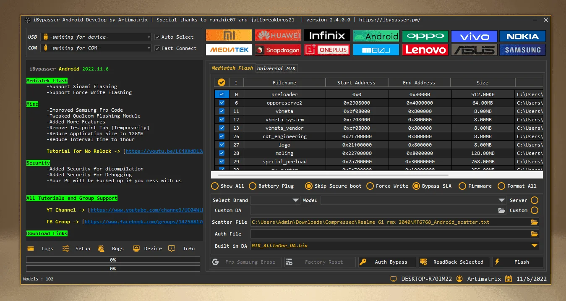This screenshot has height=301, width=566.
Task: Click the user icon beside Artimatrix
Action: point(459,279)
